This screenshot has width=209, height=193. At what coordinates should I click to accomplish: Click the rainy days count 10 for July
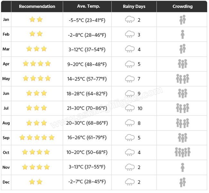(x=140, y=108)
